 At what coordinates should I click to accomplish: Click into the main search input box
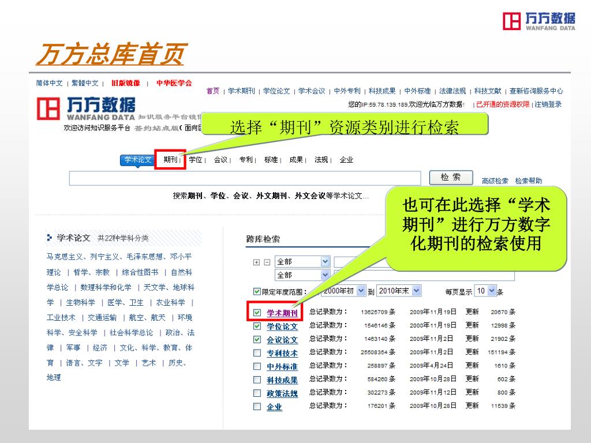pos(245,178)
